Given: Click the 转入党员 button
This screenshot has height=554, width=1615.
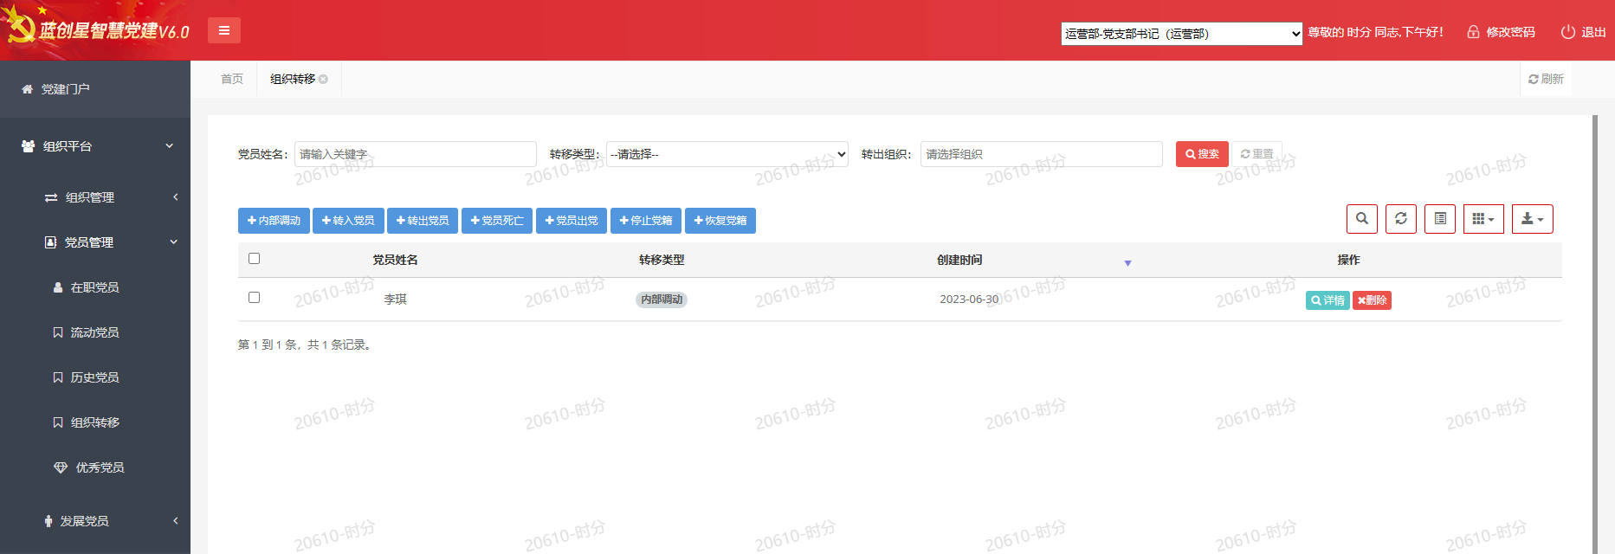Looking at the screenshot, I should pyautogui.click(x=348, y=221).
